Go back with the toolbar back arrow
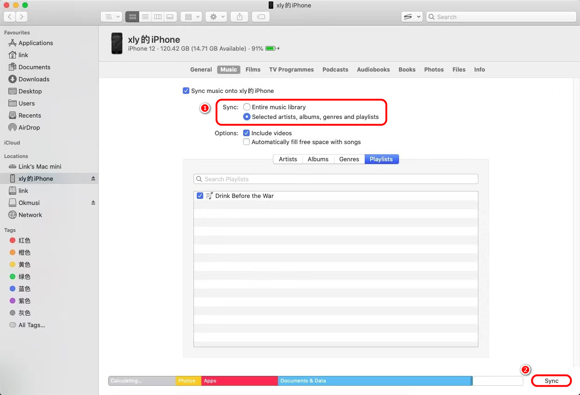Screen dimensions: 580x395 pos(10,17)
